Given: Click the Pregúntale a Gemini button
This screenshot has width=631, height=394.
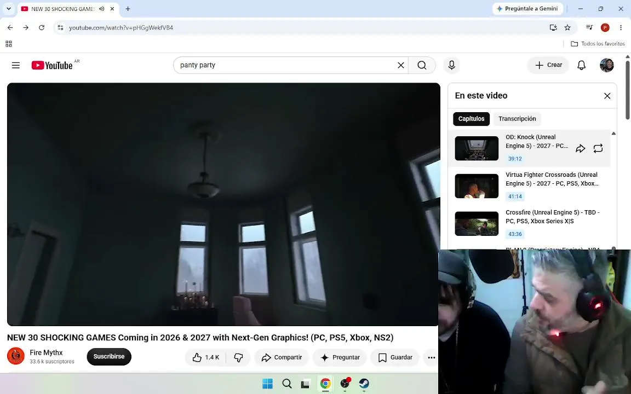Looking at the screenshot, I should pos(527,8).
